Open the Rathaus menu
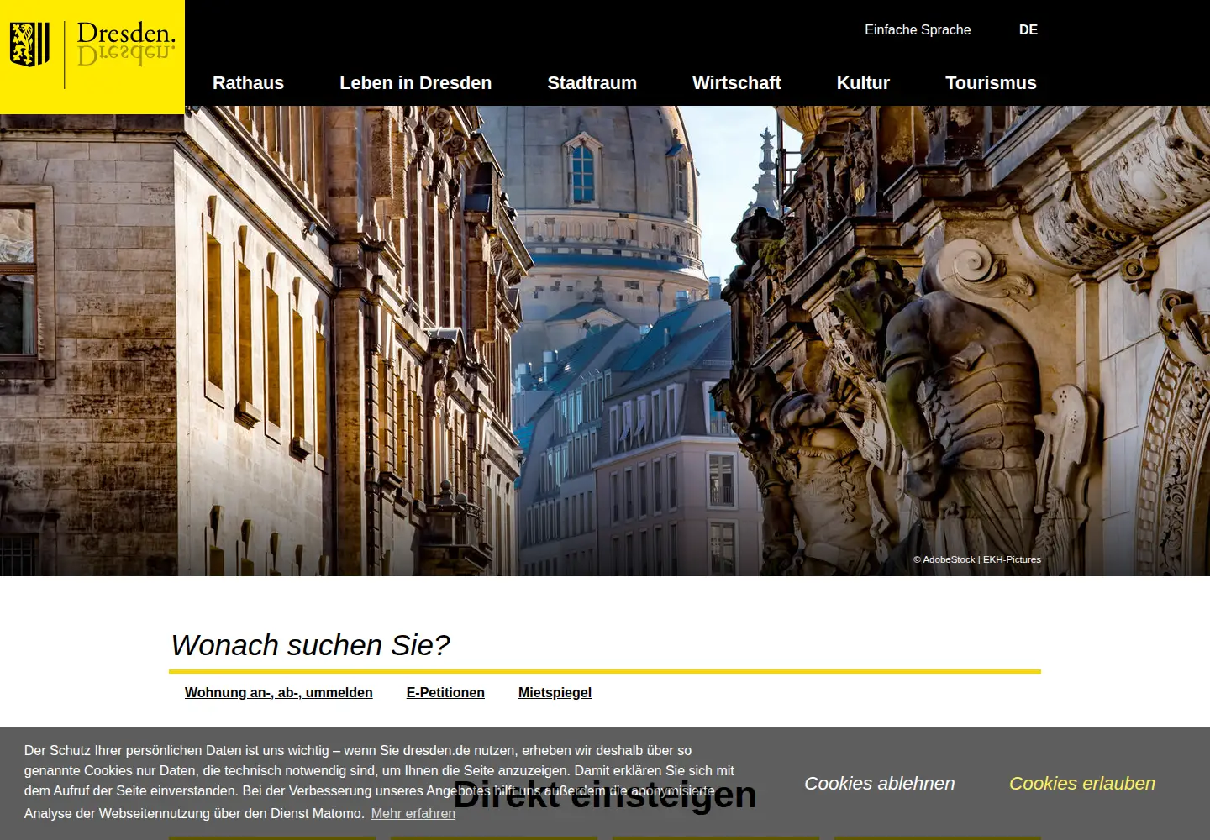 pyautogui.click(x=248, y=83)
